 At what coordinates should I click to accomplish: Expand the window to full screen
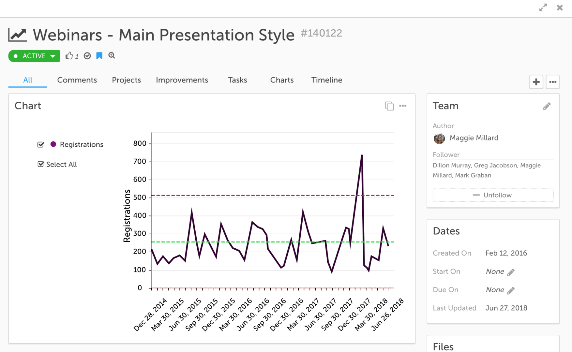point(543,7)
